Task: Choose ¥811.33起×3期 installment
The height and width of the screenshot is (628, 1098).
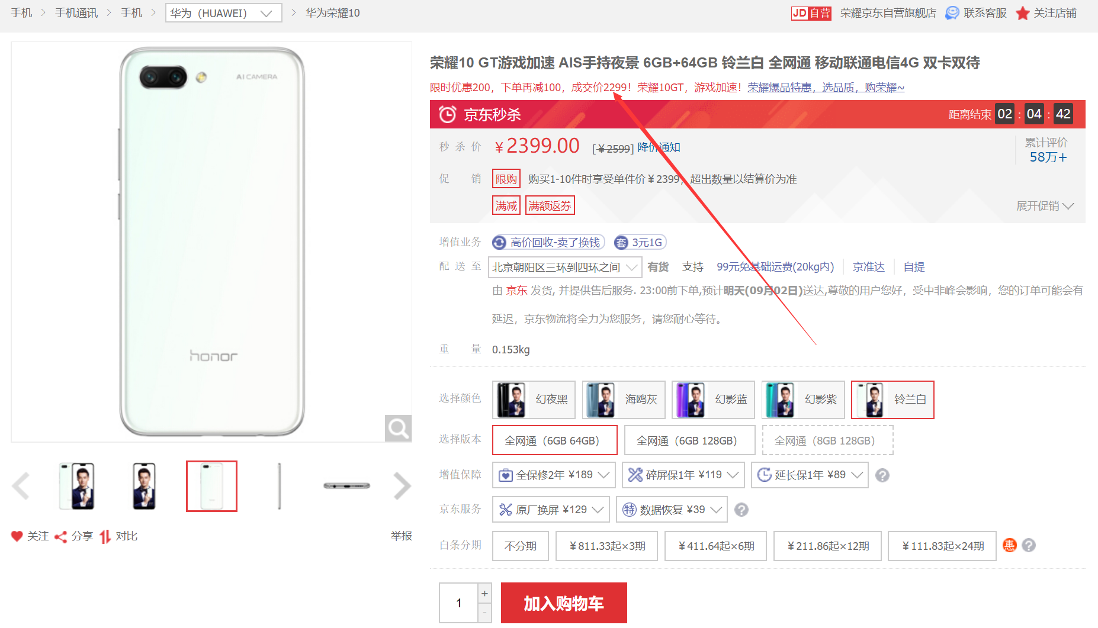Action: point(606,546)
